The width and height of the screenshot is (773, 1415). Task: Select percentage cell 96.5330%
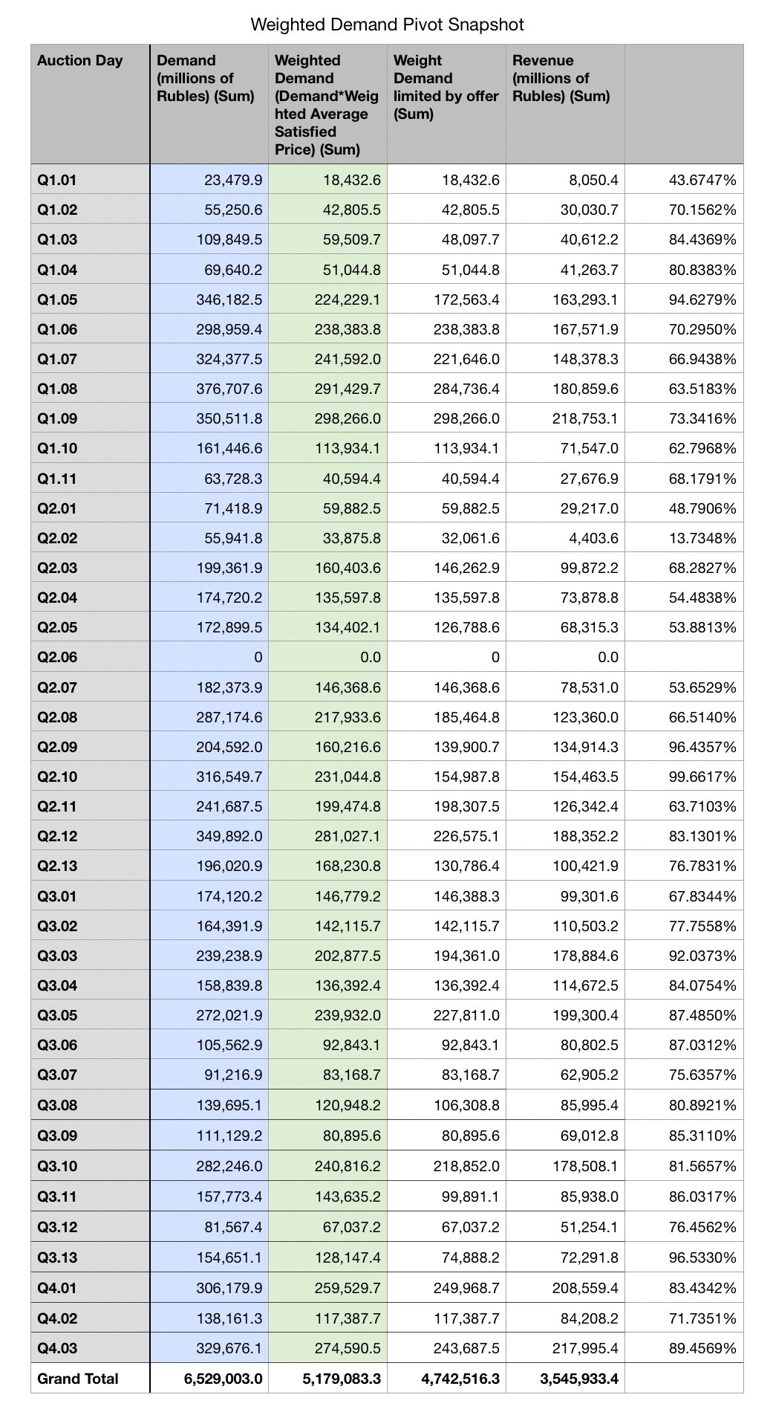point(685,1257)
